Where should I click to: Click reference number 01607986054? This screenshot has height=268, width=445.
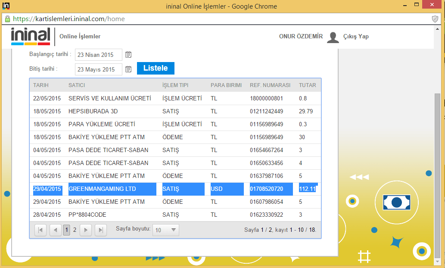click(x=266, y=202)
